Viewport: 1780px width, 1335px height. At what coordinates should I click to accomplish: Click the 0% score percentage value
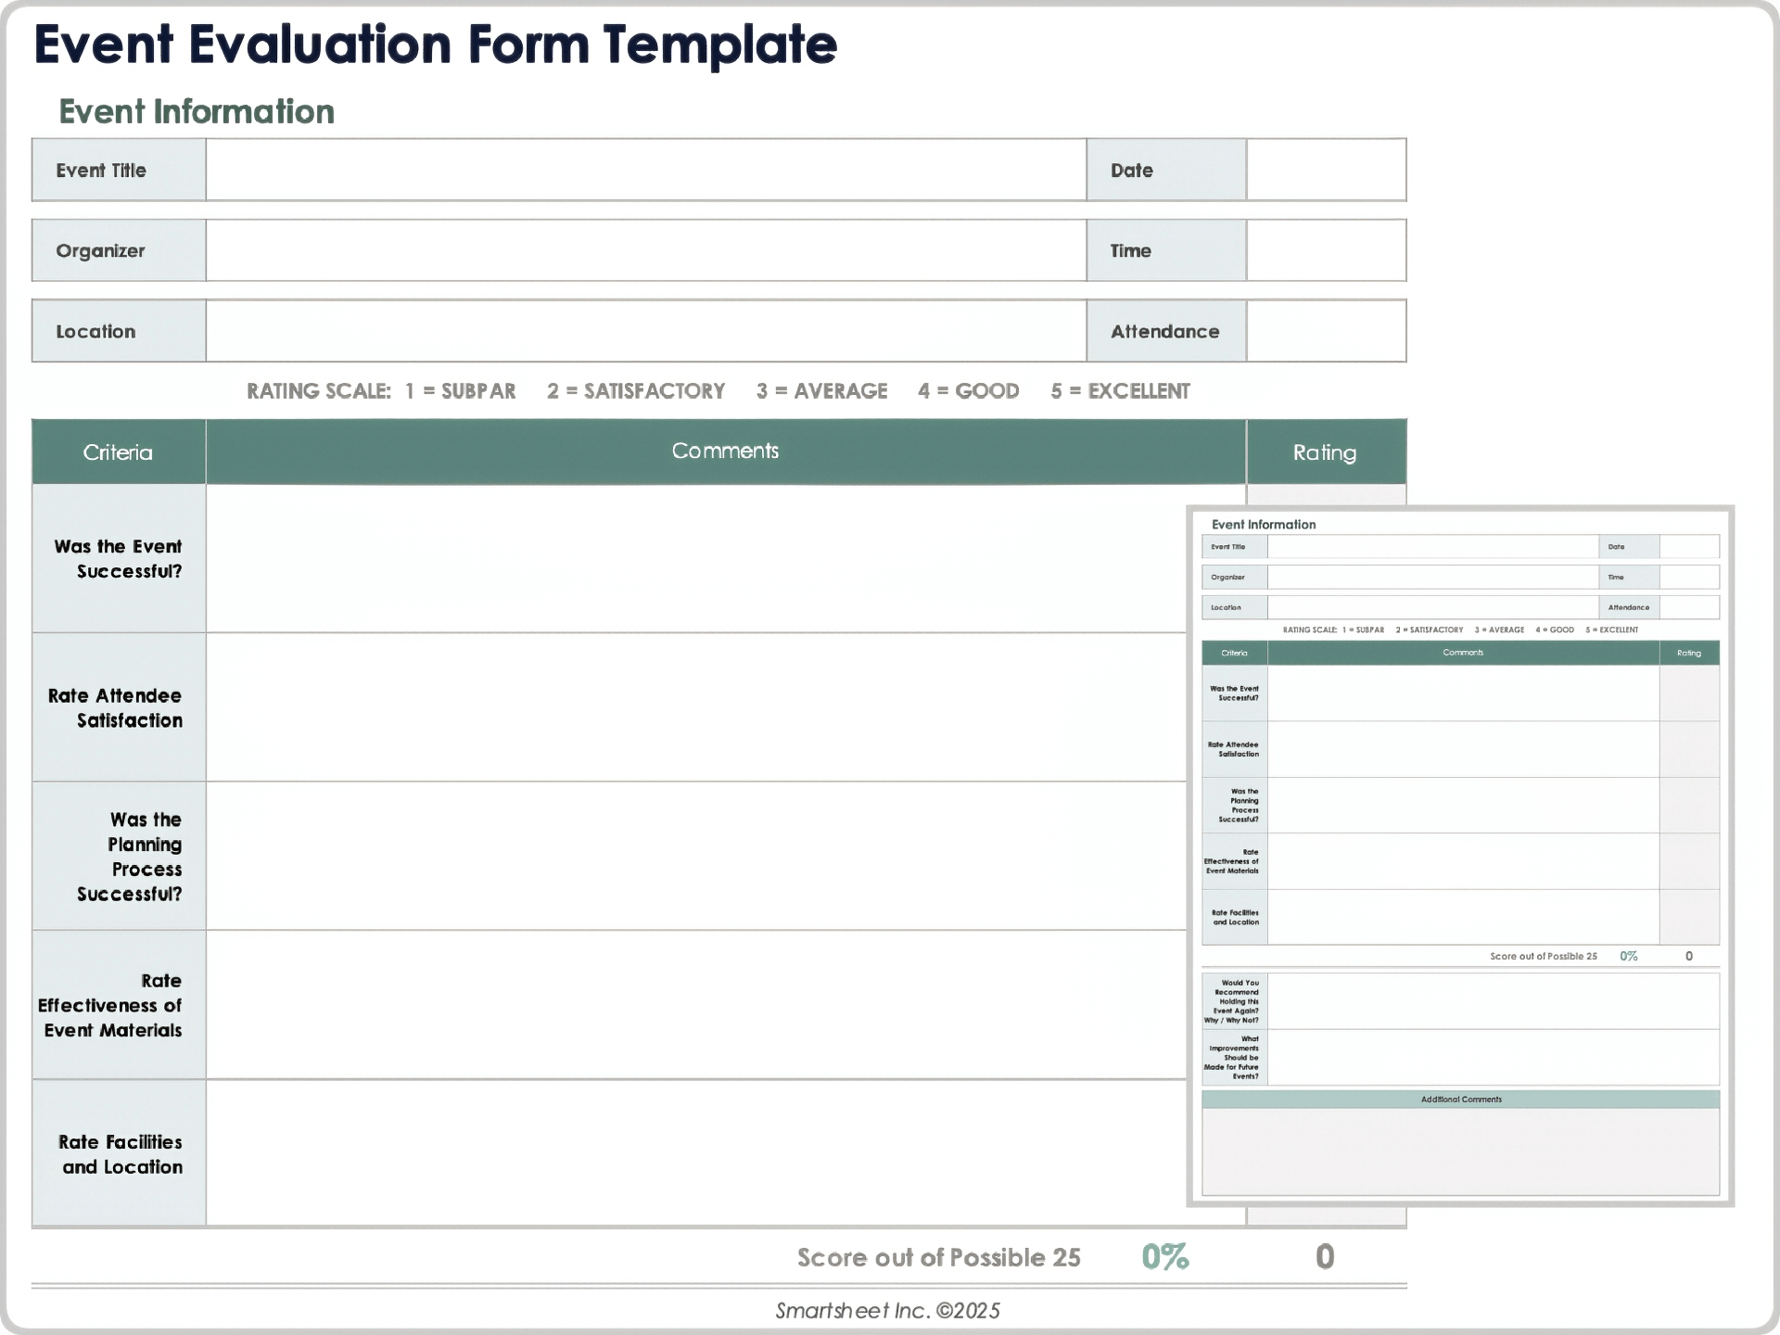point(1165,1257)
